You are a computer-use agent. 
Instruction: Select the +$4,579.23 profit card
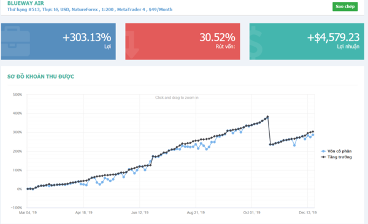(307, 41)
